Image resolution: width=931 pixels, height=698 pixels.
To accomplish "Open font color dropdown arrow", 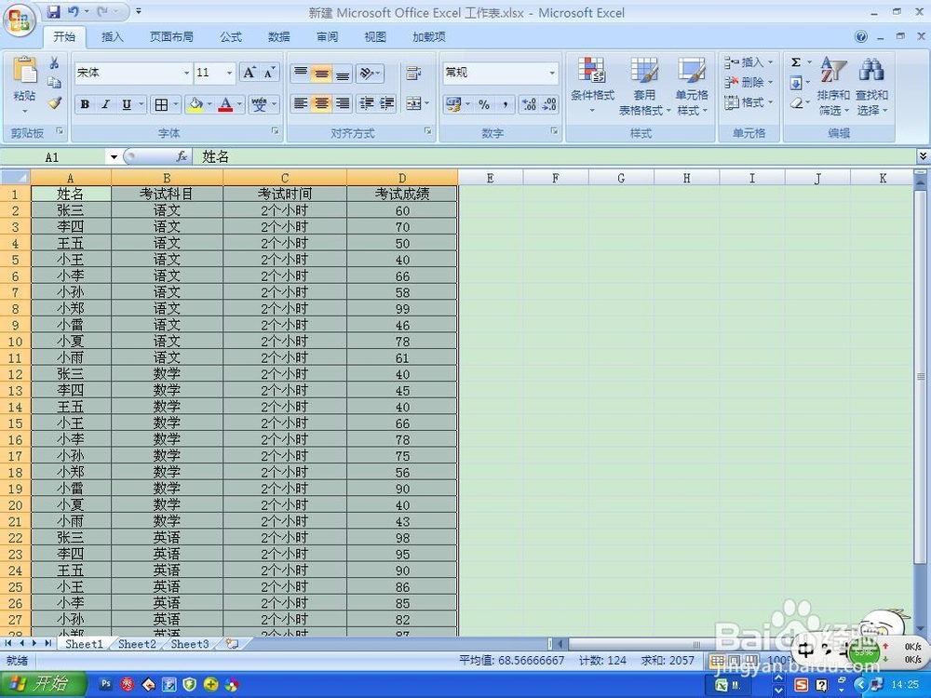I will click(239, 104).
